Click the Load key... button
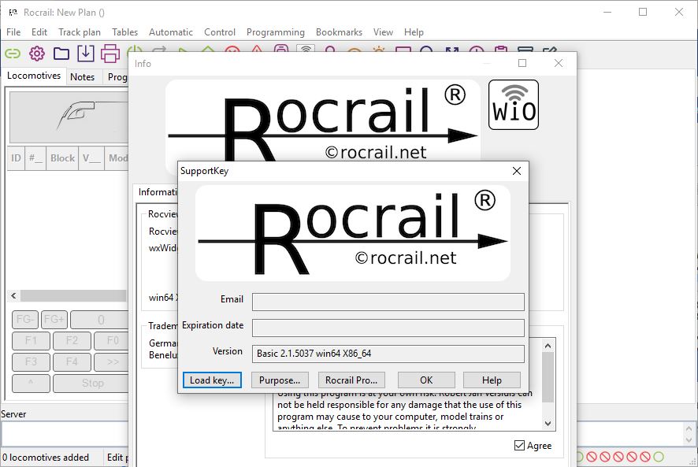 (212, 380)
